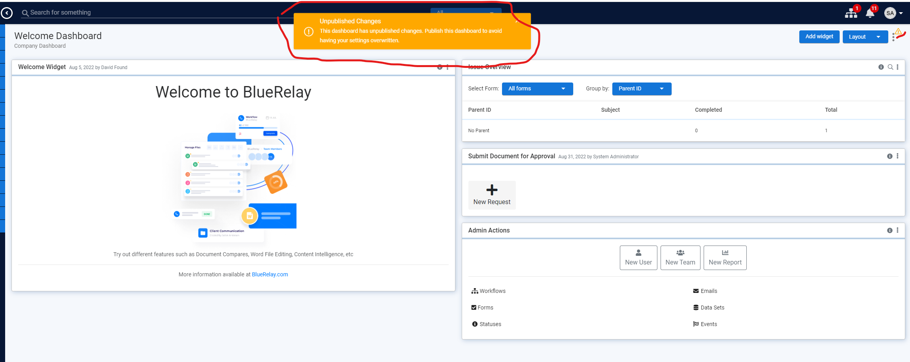Open the Events admin link
This screenshot has height=362, width=910.
(705, 324)
